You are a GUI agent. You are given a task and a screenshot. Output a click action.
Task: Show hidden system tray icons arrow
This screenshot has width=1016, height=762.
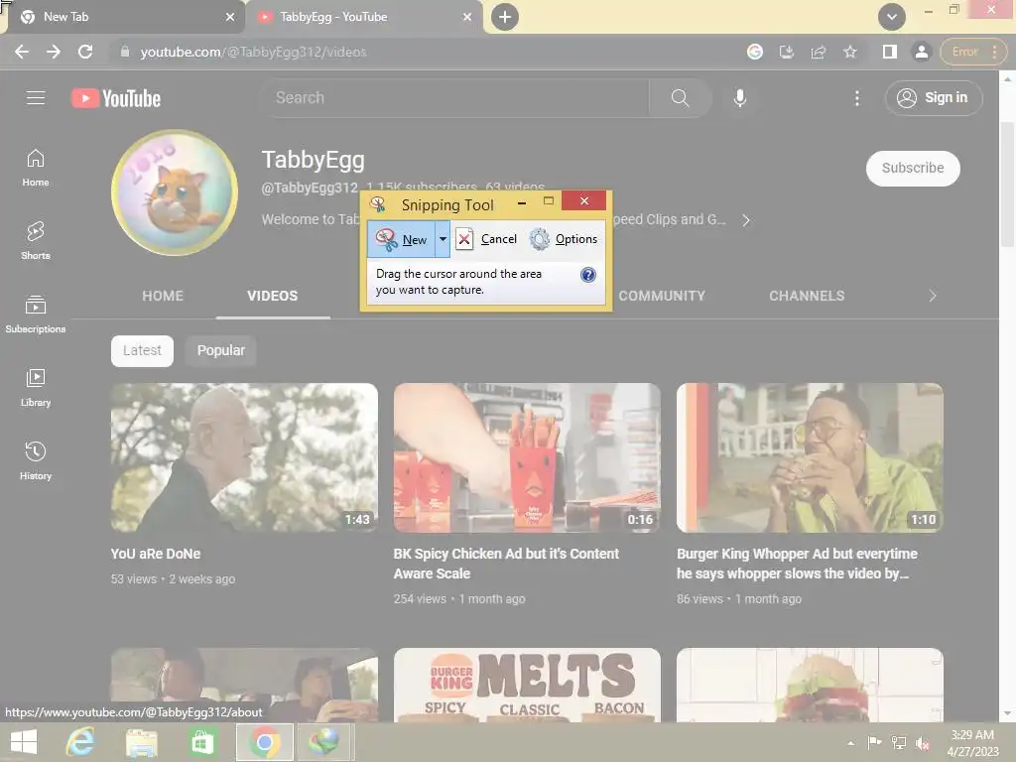coord(850,742)
